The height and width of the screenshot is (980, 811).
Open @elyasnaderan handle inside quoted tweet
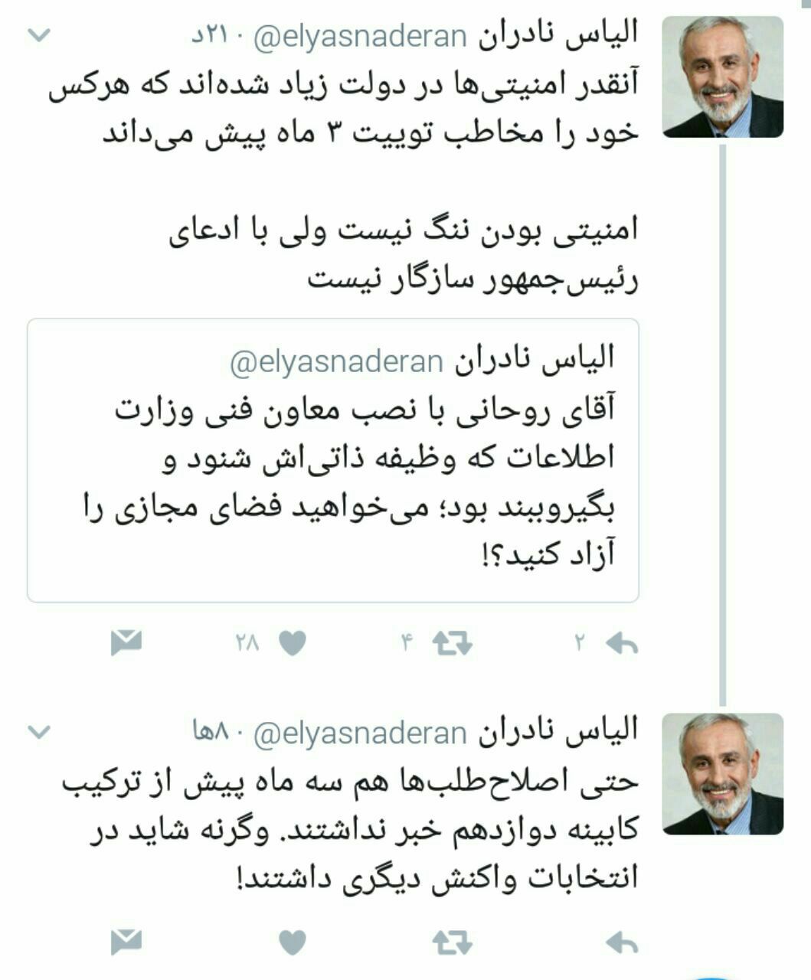(336, 362)
